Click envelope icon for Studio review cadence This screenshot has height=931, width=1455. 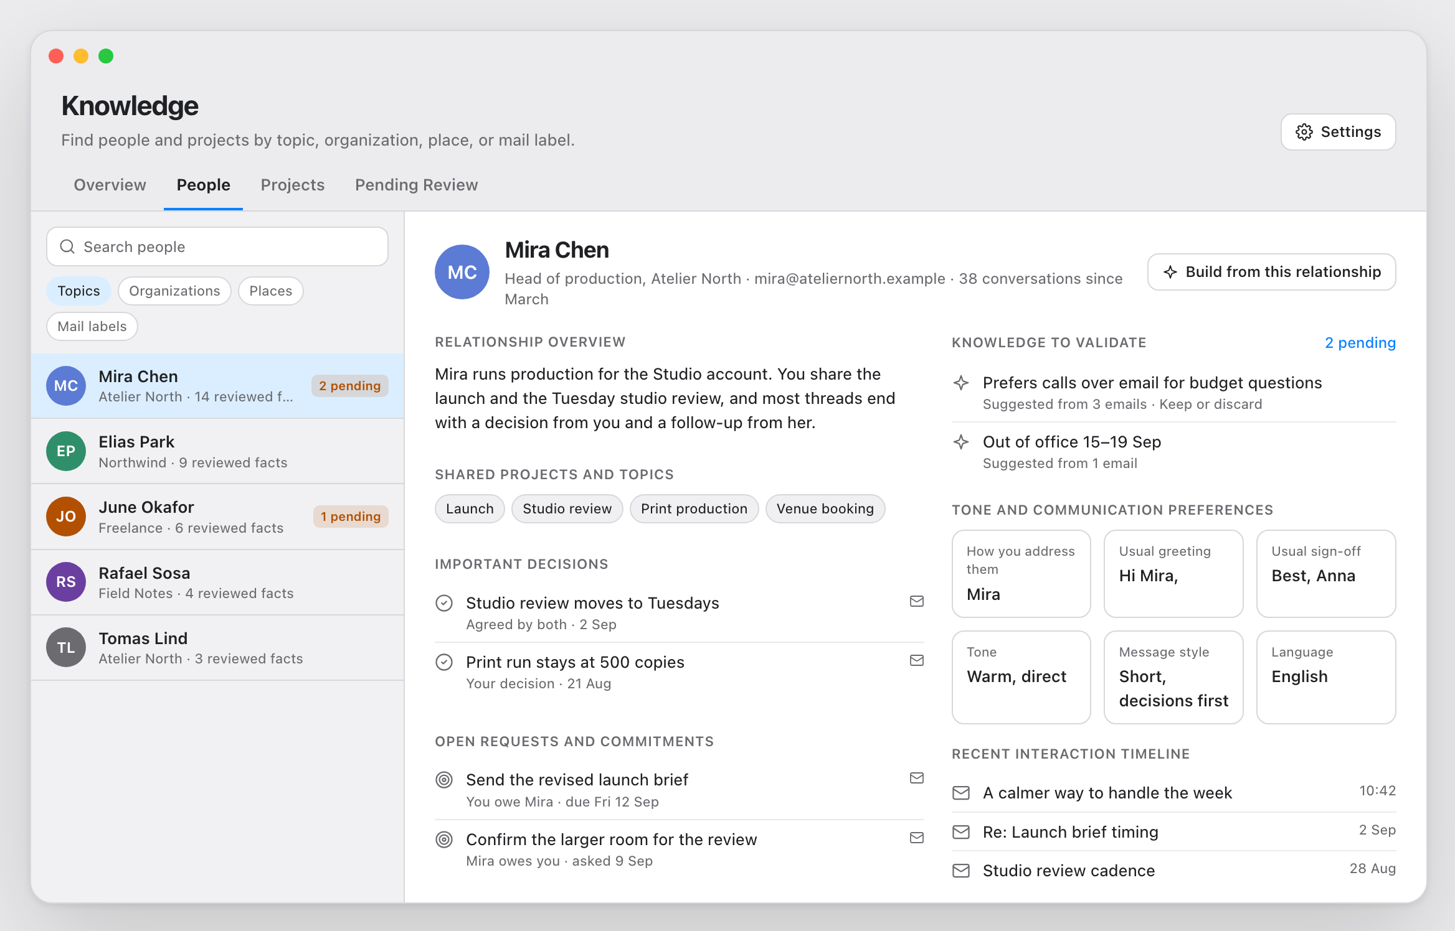(961, 871)
